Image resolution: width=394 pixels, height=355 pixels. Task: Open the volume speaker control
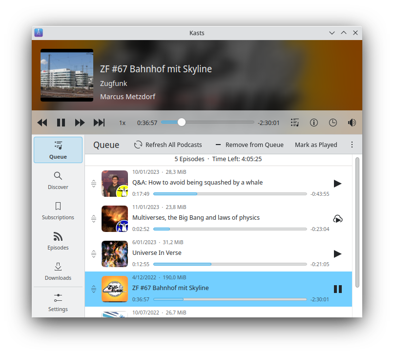pos(352,123)
